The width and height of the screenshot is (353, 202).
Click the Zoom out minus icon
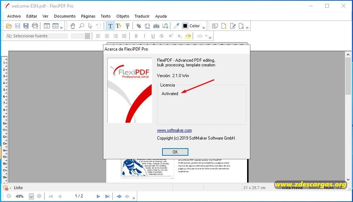click(x=9, y=196)
